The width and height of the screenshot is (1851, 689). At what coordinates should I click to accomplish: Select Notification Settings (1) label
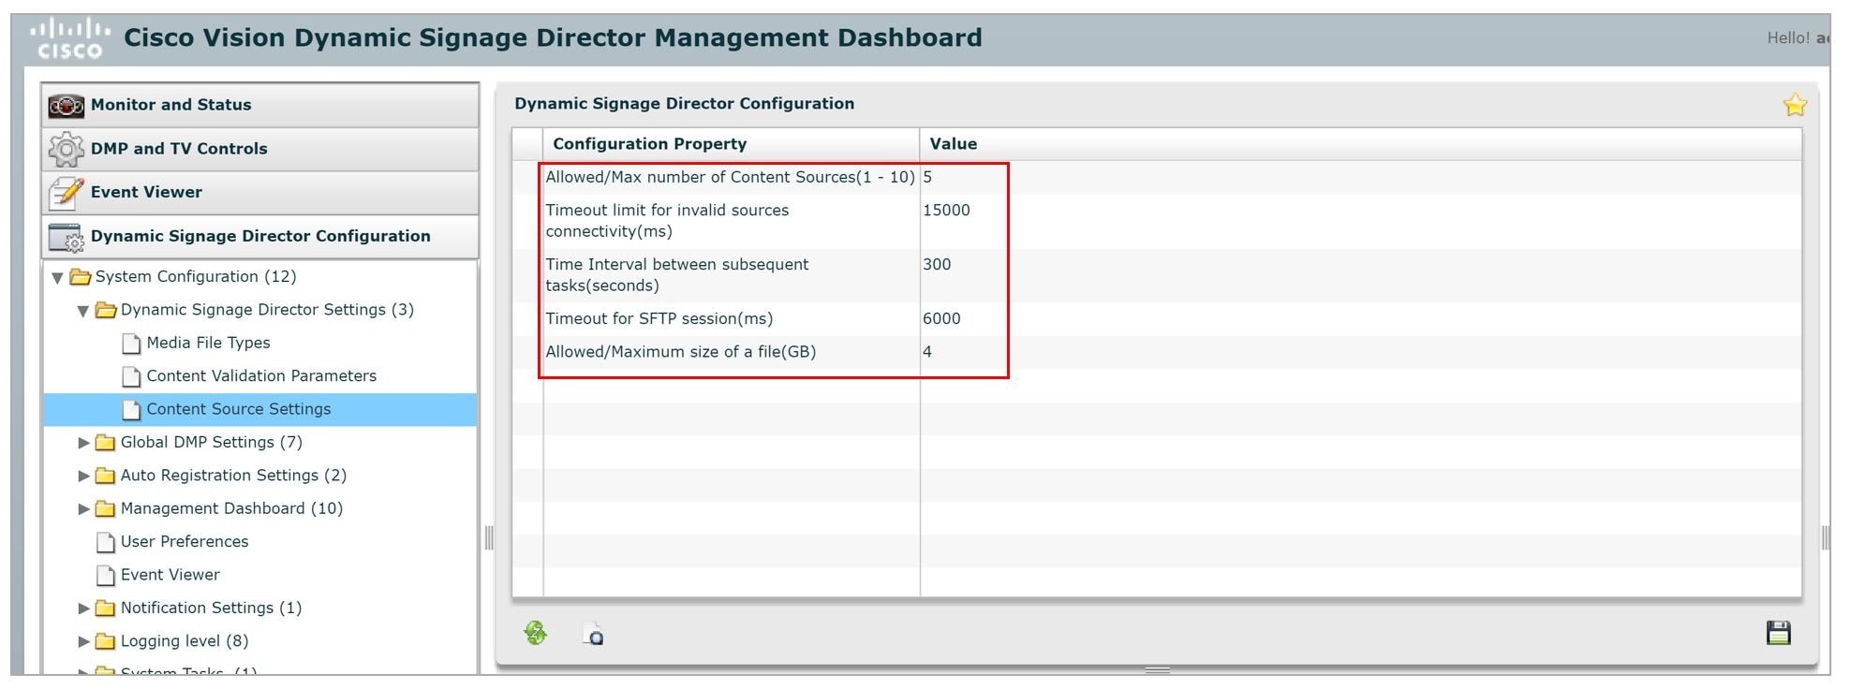pos(211,608)
